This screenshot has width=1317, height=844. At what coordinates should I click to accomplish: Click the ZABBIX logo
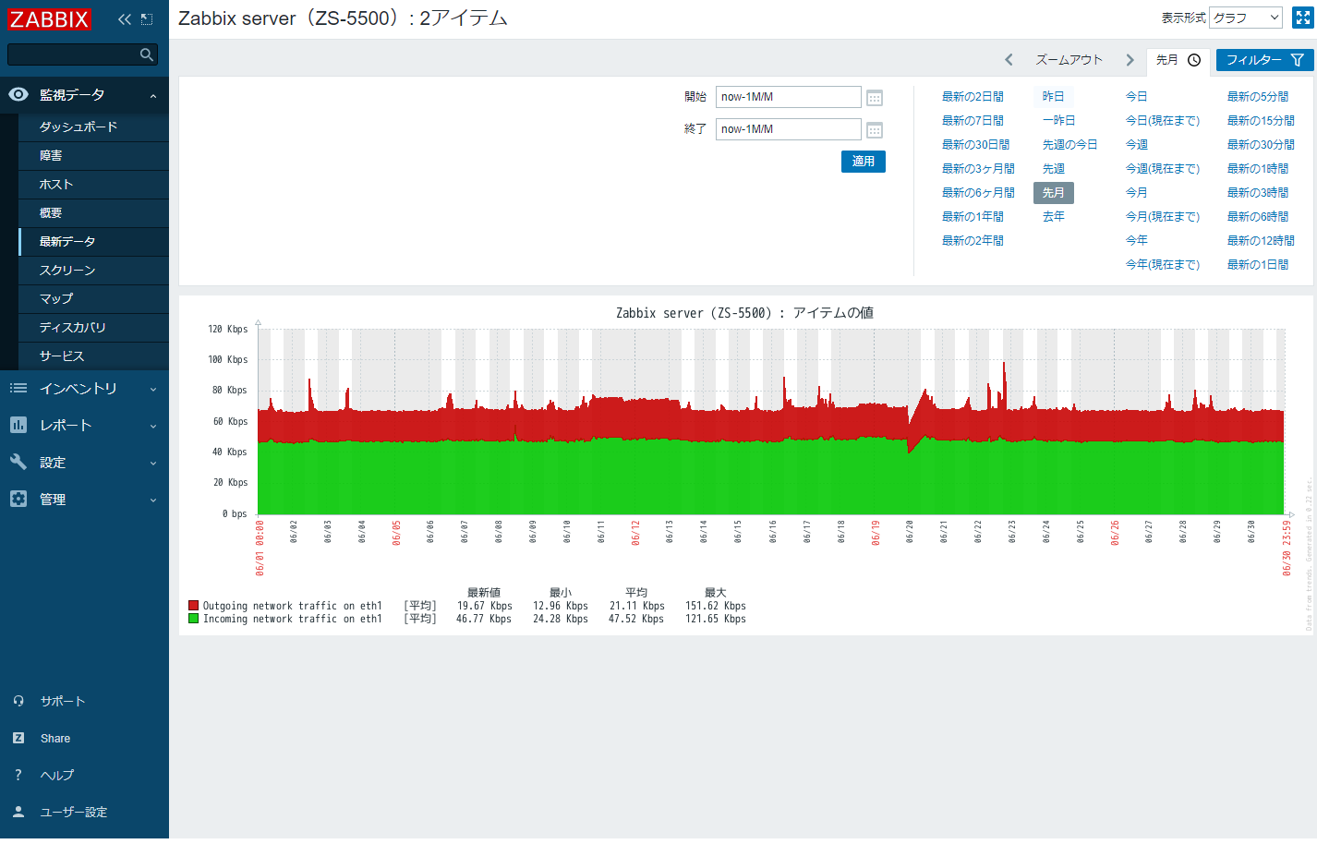(50, 19)
